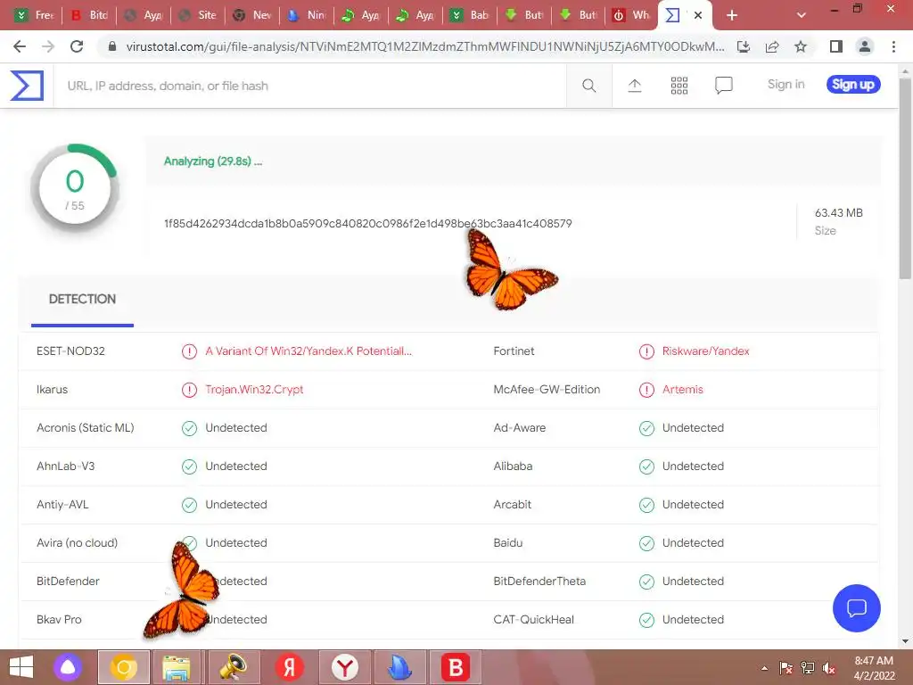Click the Alibaba undetected check icon
This screenshot has width=913, height=685.
coord(646,466)
